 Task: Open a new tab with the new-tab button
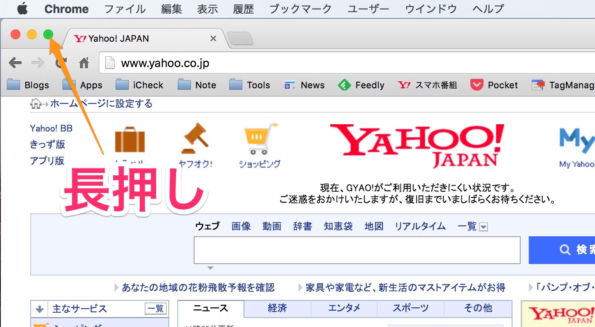240,39
